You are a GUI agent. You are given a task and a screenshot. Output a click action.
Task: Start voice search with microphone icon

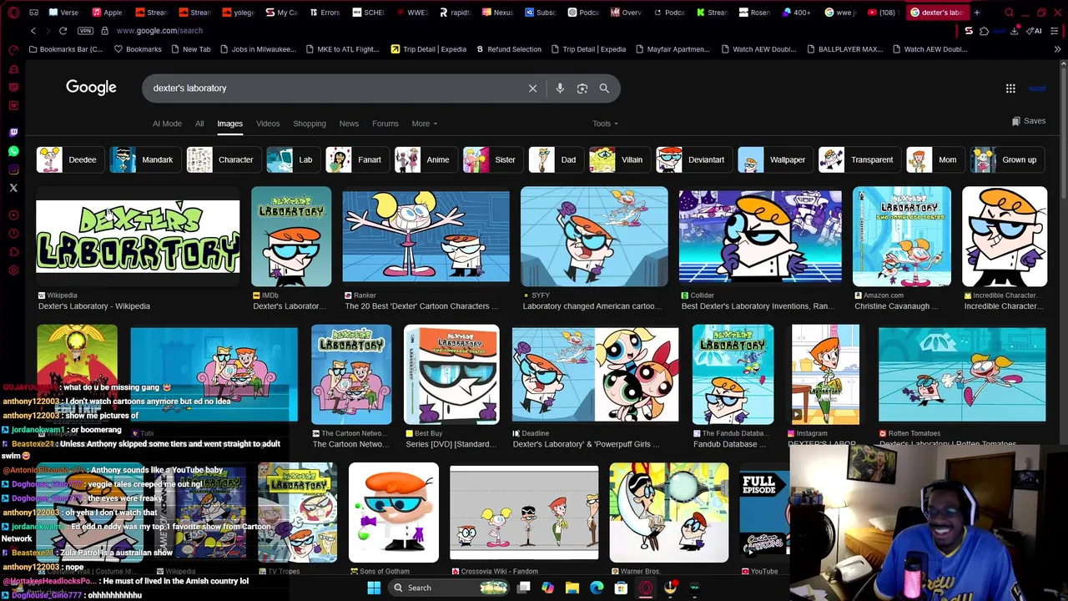[x=560, y=88]
